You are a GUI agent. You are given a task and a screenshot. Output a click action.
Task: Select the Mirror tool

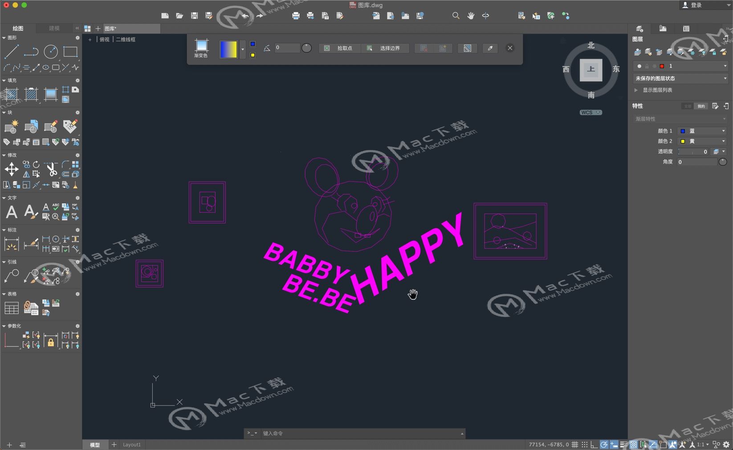click(x=26, y=174)
